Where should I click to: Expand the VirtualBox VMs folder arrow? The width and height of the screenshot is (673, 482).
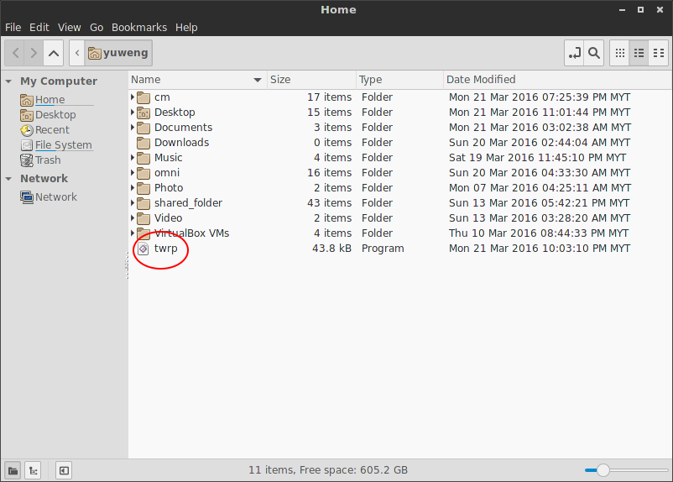133,233
